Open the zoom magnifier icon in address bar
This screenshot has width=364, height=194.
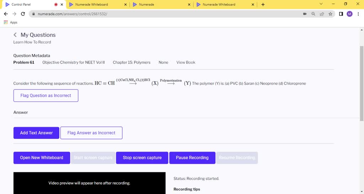(x=313, y=14)
